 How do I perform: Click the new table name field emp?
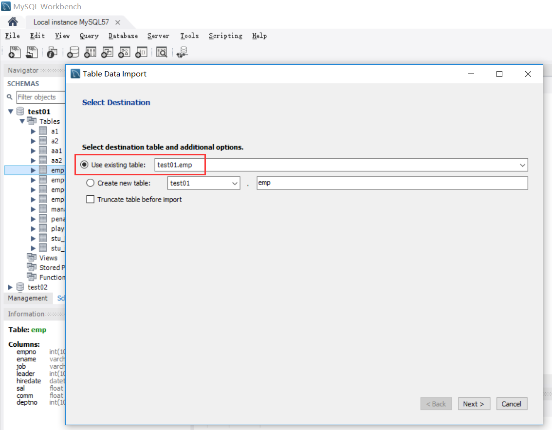tap(392, 183)
